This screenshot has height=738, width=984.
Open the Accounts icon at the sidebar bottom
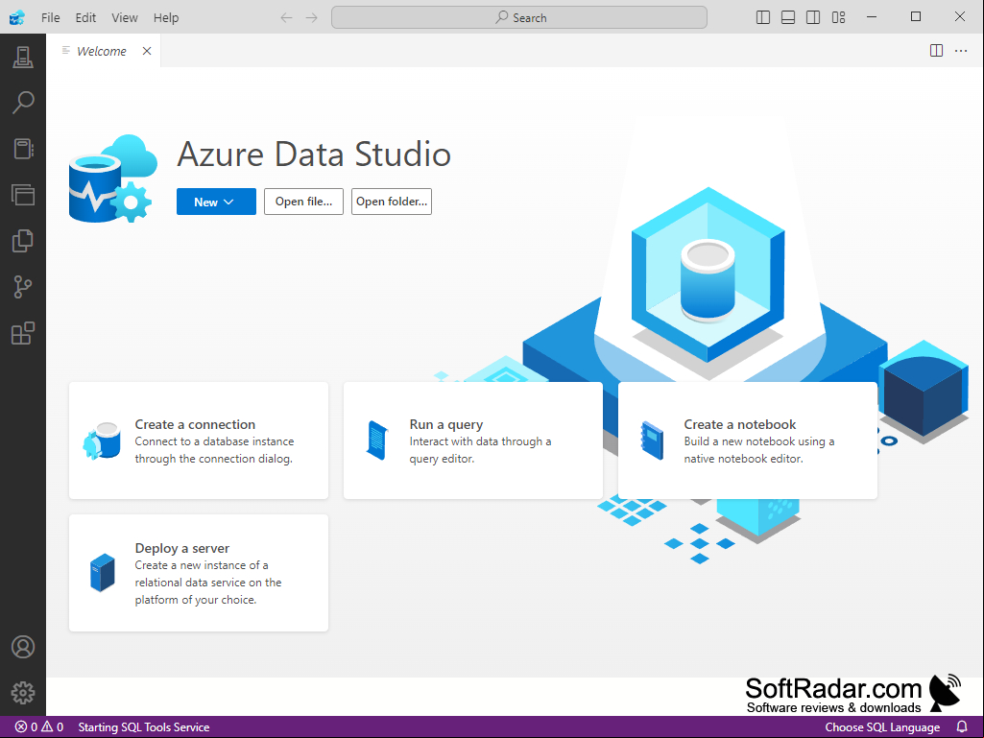(23, 647)
